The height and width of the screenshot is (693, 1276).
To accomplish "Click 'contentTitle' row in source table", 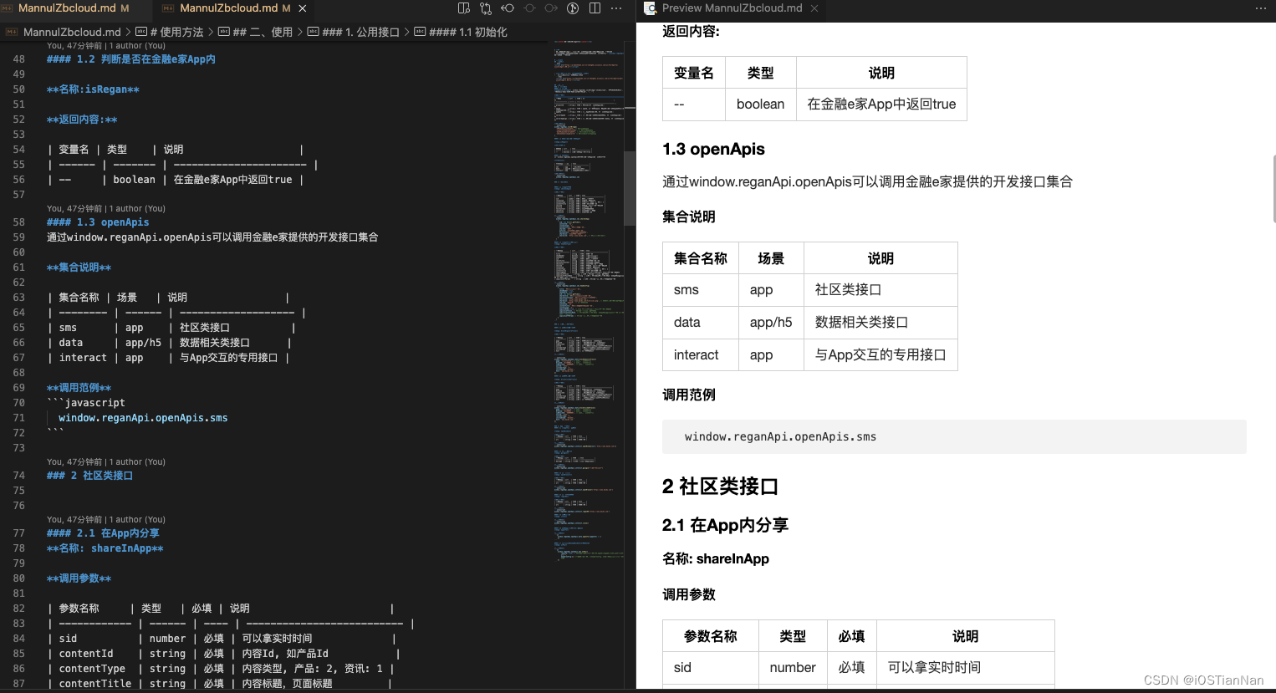I will pyautogui.click(x=220, y=684).
